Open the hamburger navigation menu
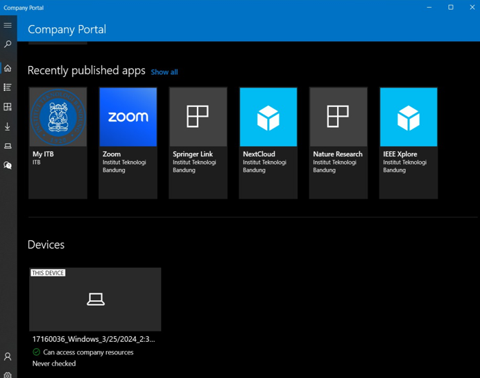The width and height of the screenshot is (480, 378). 8,25
